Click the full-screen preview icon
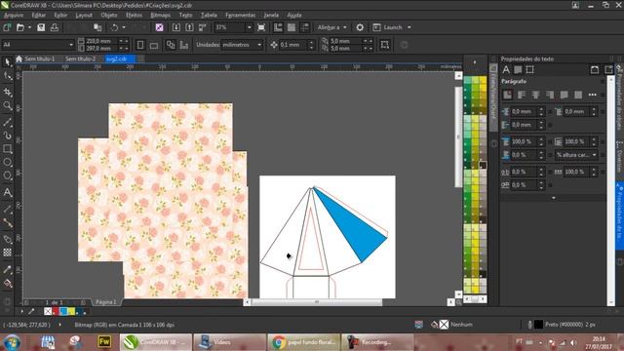The width and height of the screenshot is (624, 351). [x=261, y=27]
